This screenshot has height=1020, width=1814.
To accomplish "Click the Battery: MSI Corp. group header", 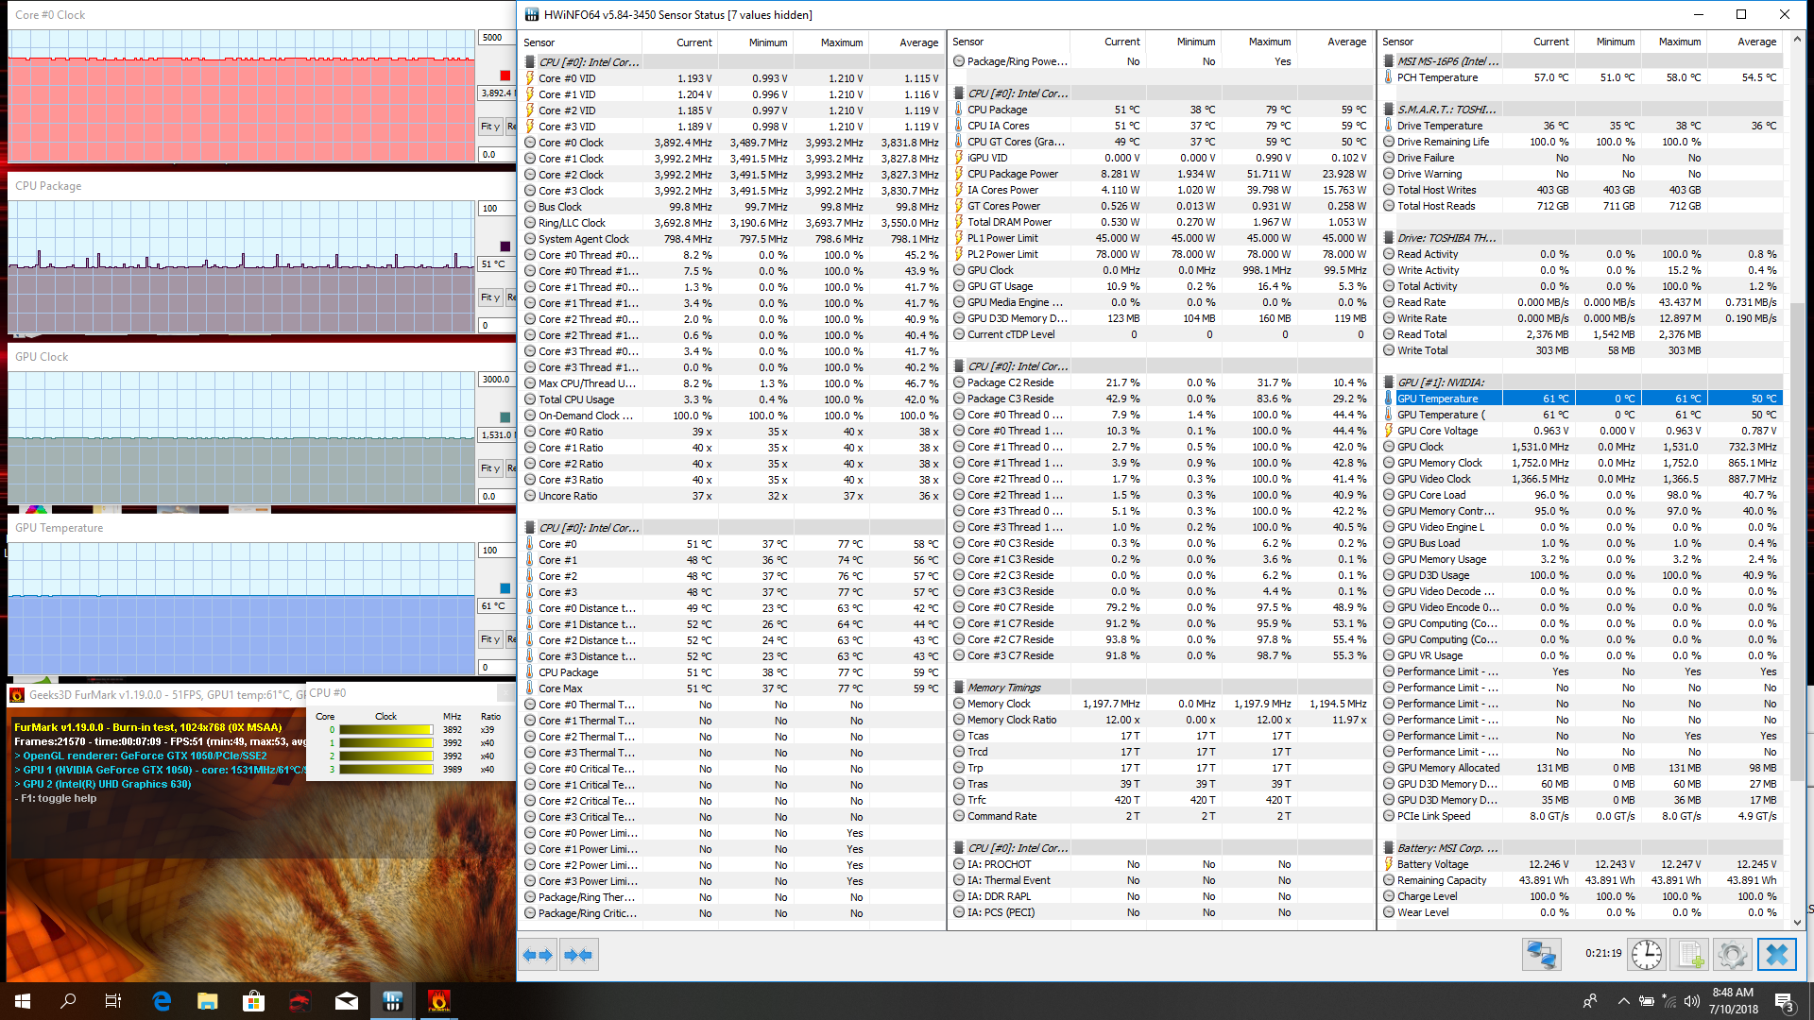I will pyautogui.click(x=1582, y=848).
